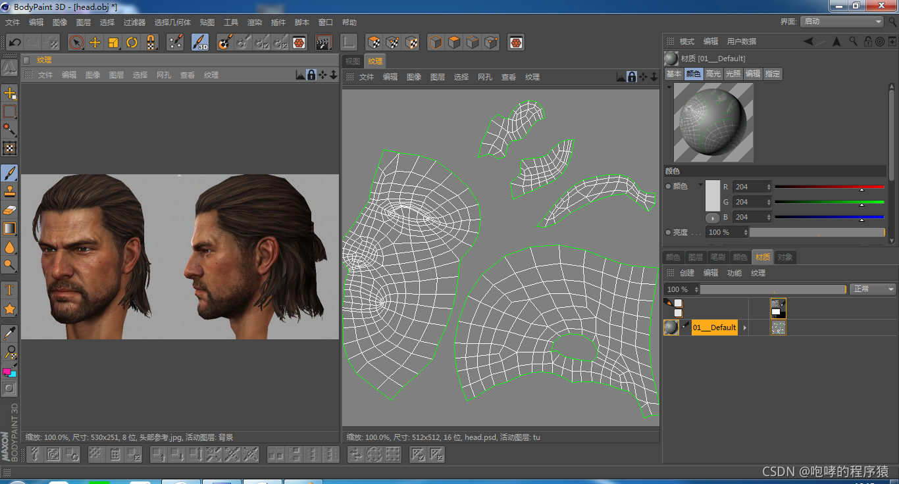Click the red R color slider
The height and width of the screenshot is (484, 899).
[x=829, y=187]
